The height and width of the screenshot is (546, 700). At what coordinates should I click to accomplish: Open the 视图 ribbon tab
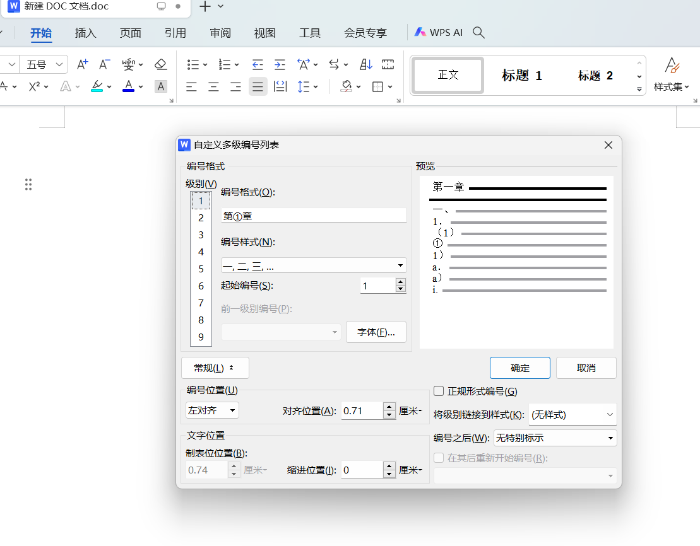tap(265, 33)
